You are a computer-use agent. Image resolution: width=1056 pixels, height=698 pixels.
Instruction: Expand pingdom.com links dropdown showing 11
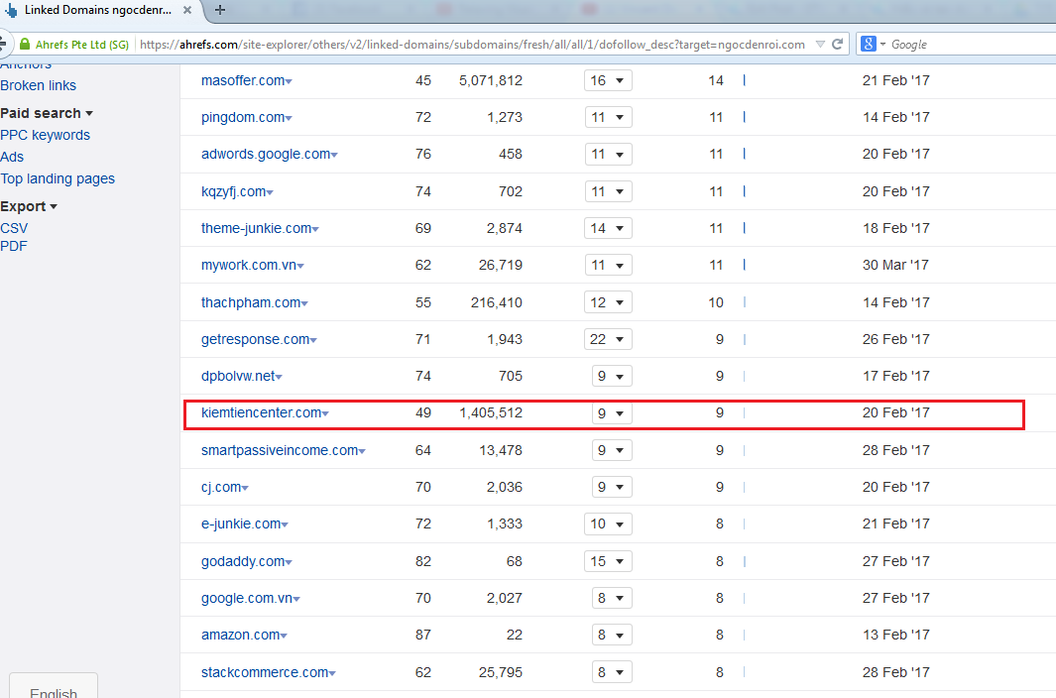(x=608, y=117)
